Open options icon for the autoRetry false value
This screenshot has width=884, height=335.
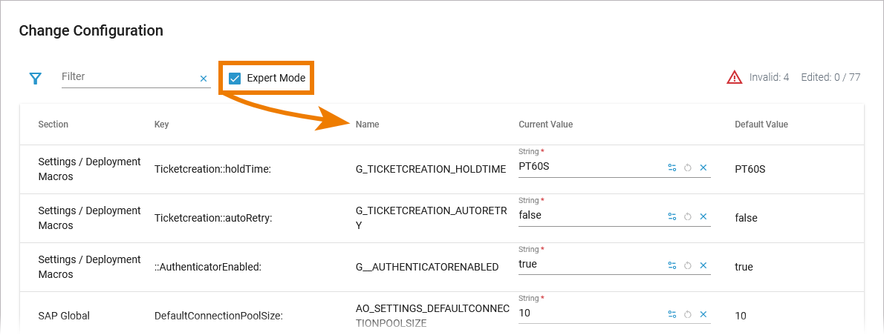(x=672, y=216)
